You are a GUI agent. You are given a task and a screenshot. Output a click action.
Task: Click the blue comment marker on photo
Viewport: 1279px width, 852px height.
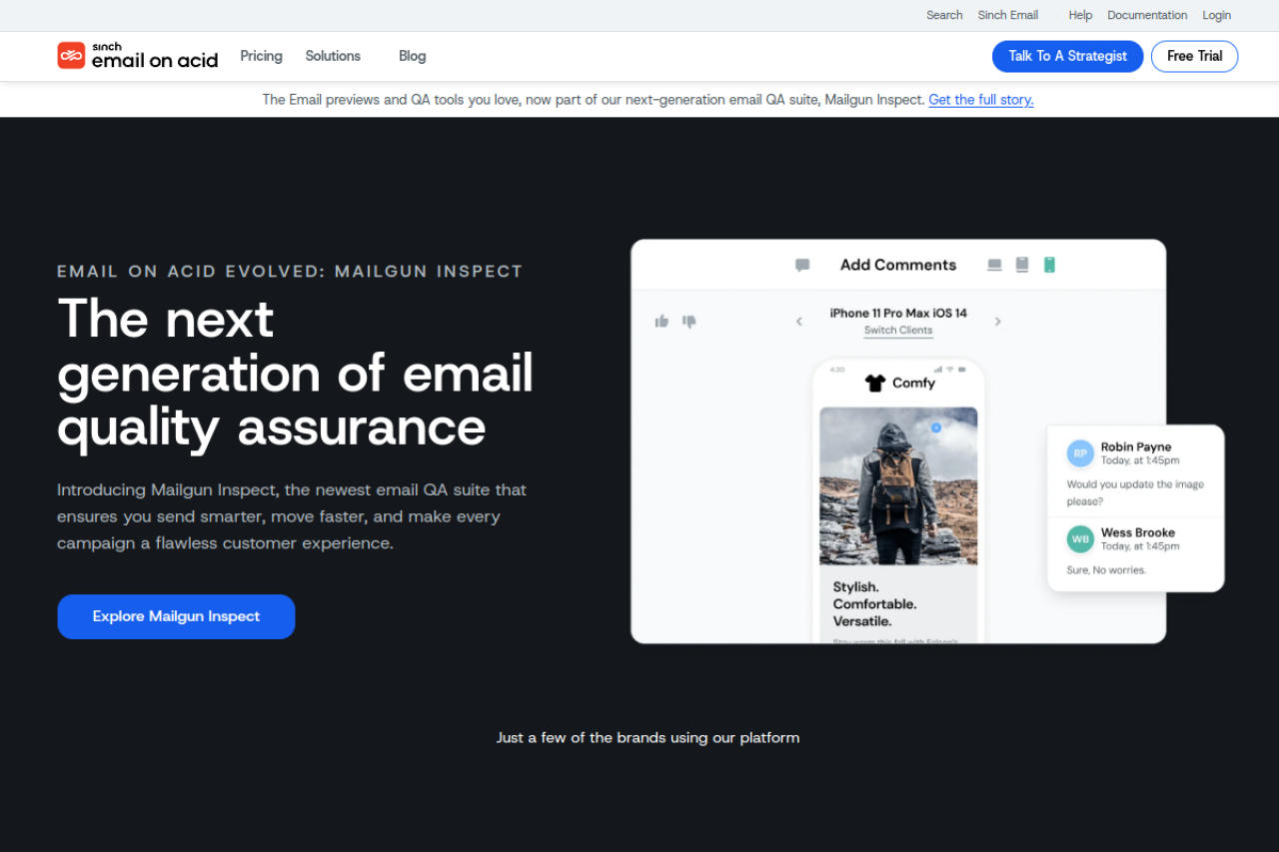936,427
